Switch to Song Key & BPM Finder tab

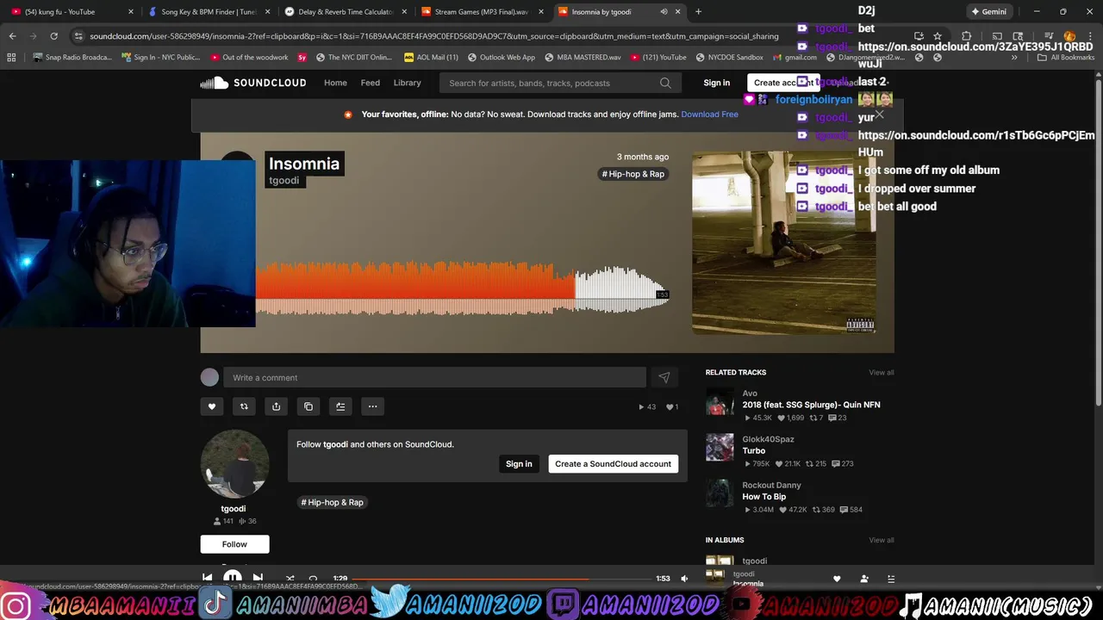coord(209,12)
